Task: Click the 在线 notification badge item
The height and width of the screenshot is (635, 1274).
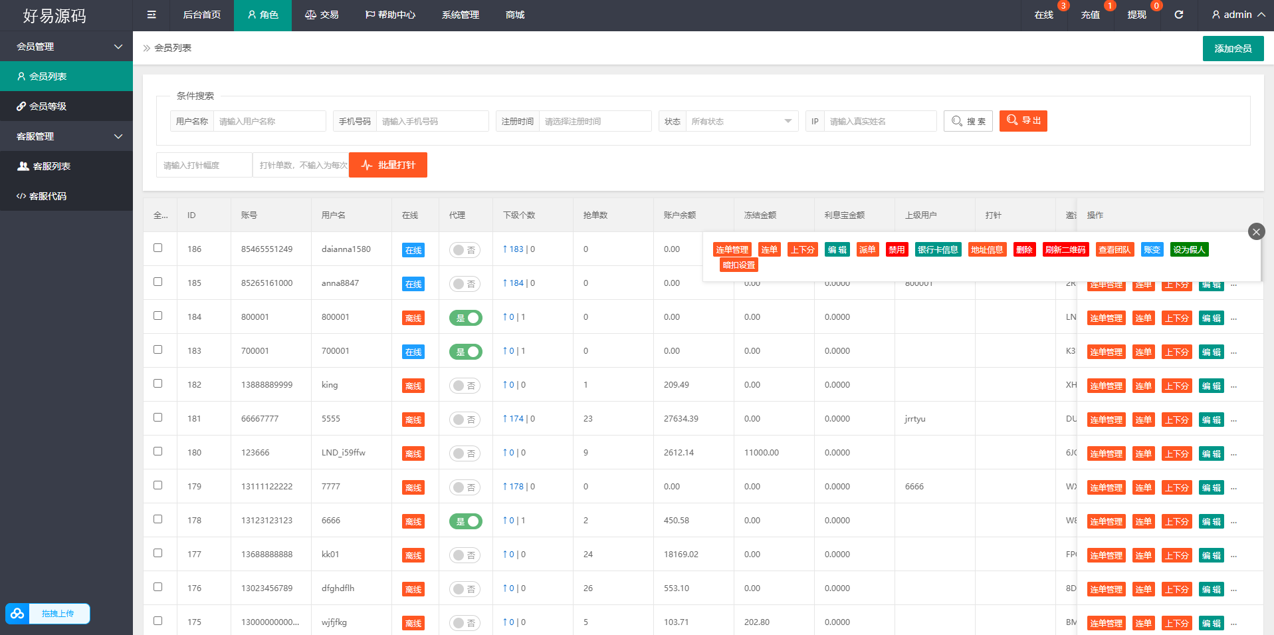Action: click(x=1043, y=15)
